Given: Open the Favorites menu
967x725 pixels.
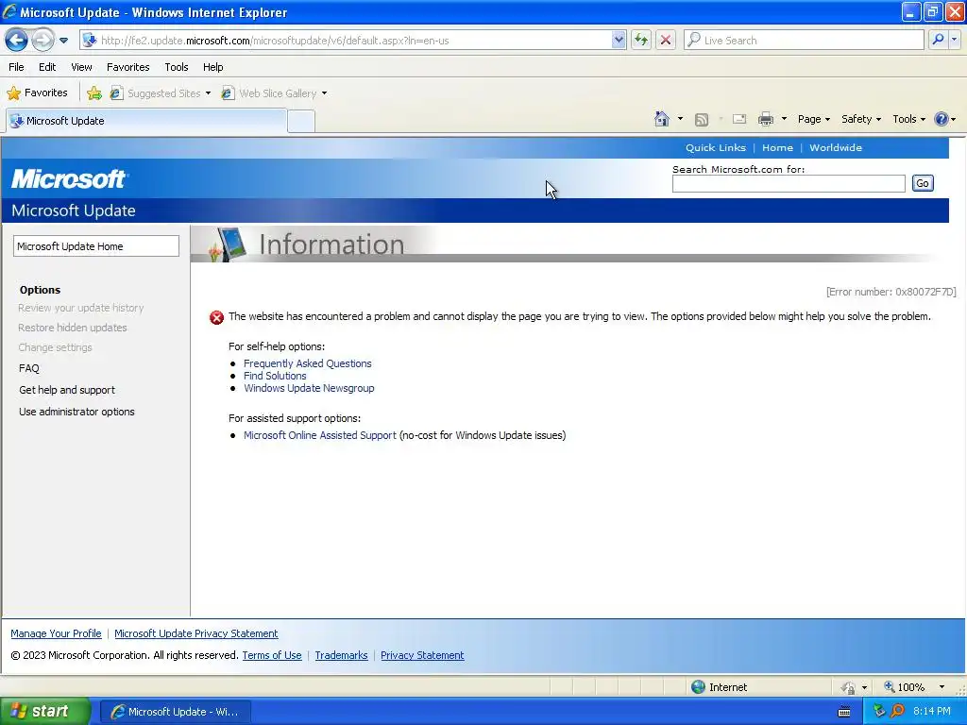Looking at the screenshot, I should point(128,67).
